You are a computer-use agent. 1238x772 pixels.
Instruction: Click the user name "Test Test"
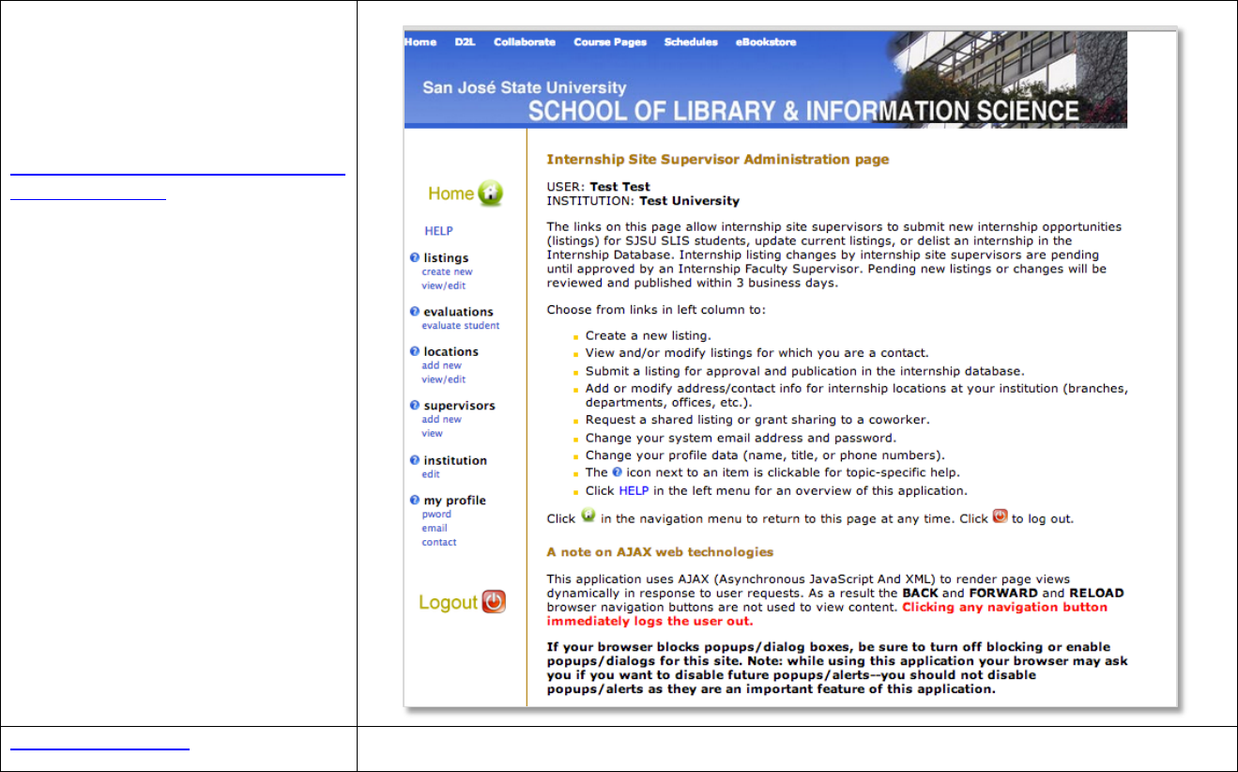click(619, 187)
